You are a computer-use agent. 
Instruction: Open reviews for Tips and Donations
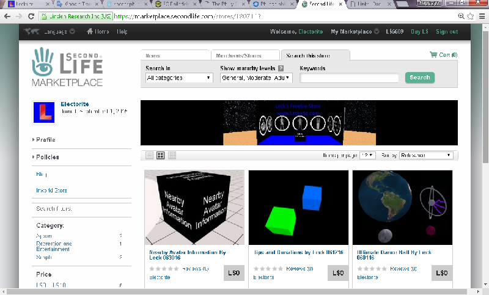(300, 269)
